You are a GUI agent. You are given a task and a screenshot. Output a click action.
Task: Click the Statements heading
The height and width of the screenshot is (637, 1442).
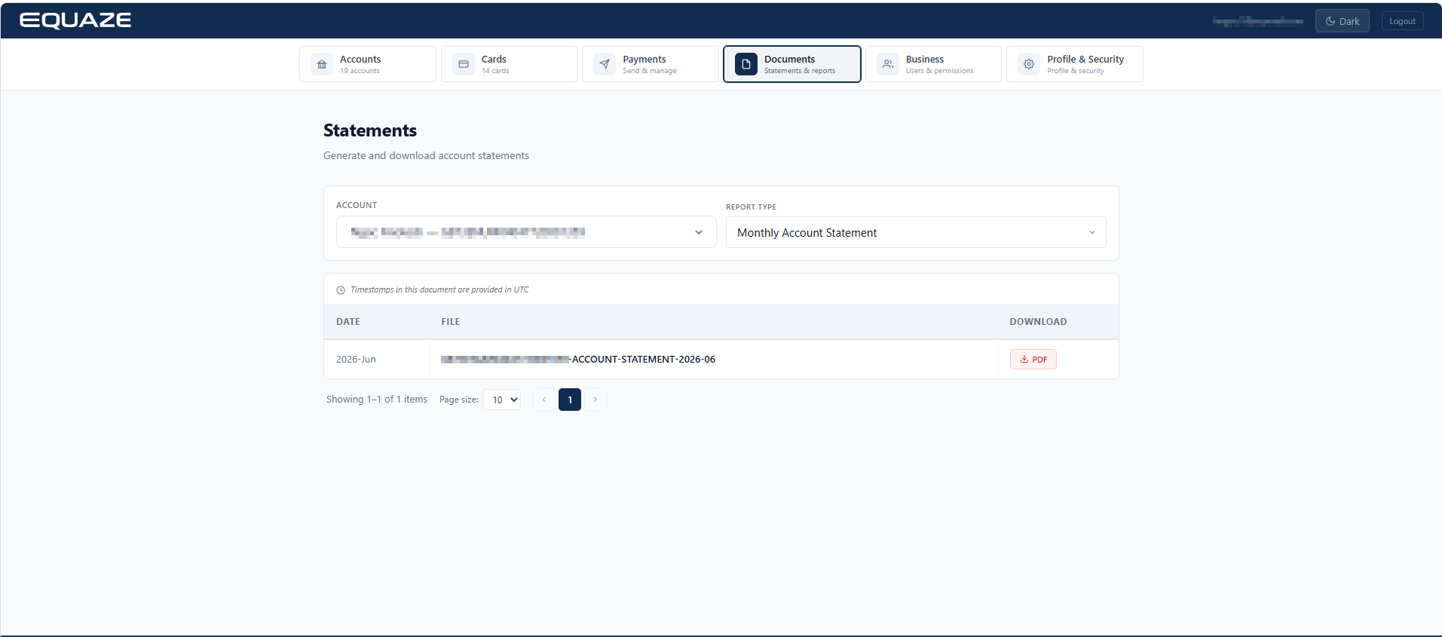[370, 130]
